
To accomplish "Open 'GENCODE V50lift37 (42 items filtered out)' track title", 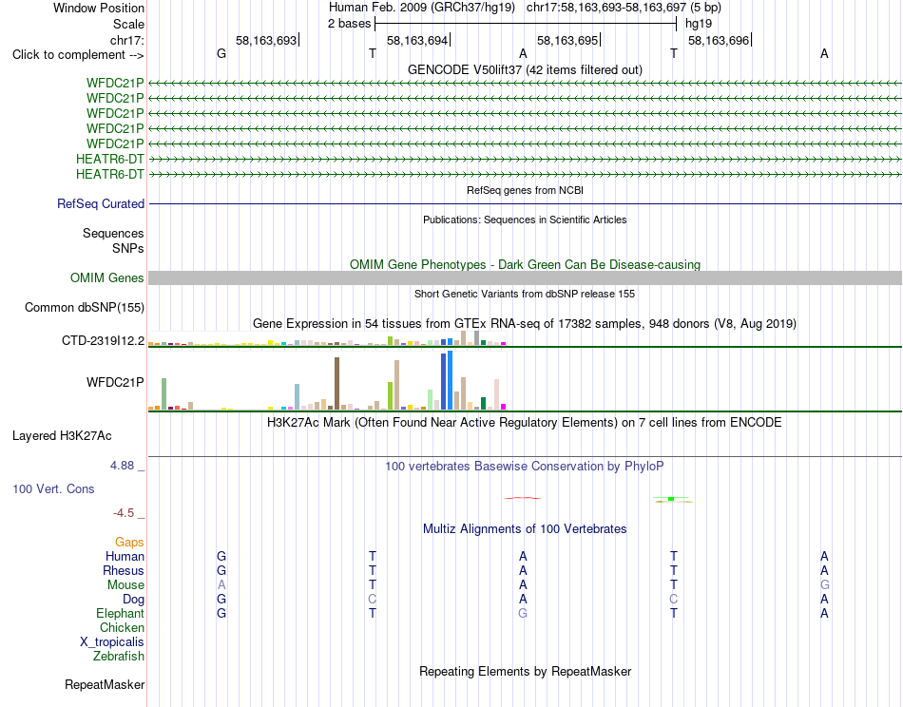I will [x=525, y=69].
